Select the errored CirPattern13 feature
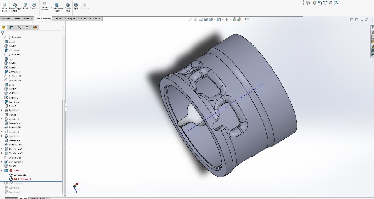Screen dimensions: 374x199 pos(24,179)
